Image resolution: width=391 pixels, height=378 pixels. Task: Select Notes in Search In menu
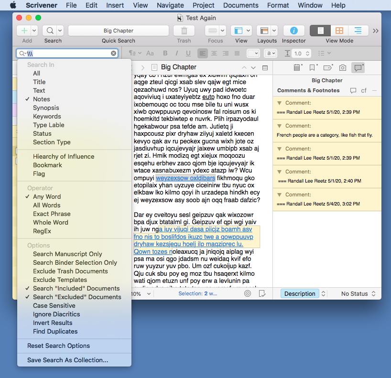click(42, 99)
